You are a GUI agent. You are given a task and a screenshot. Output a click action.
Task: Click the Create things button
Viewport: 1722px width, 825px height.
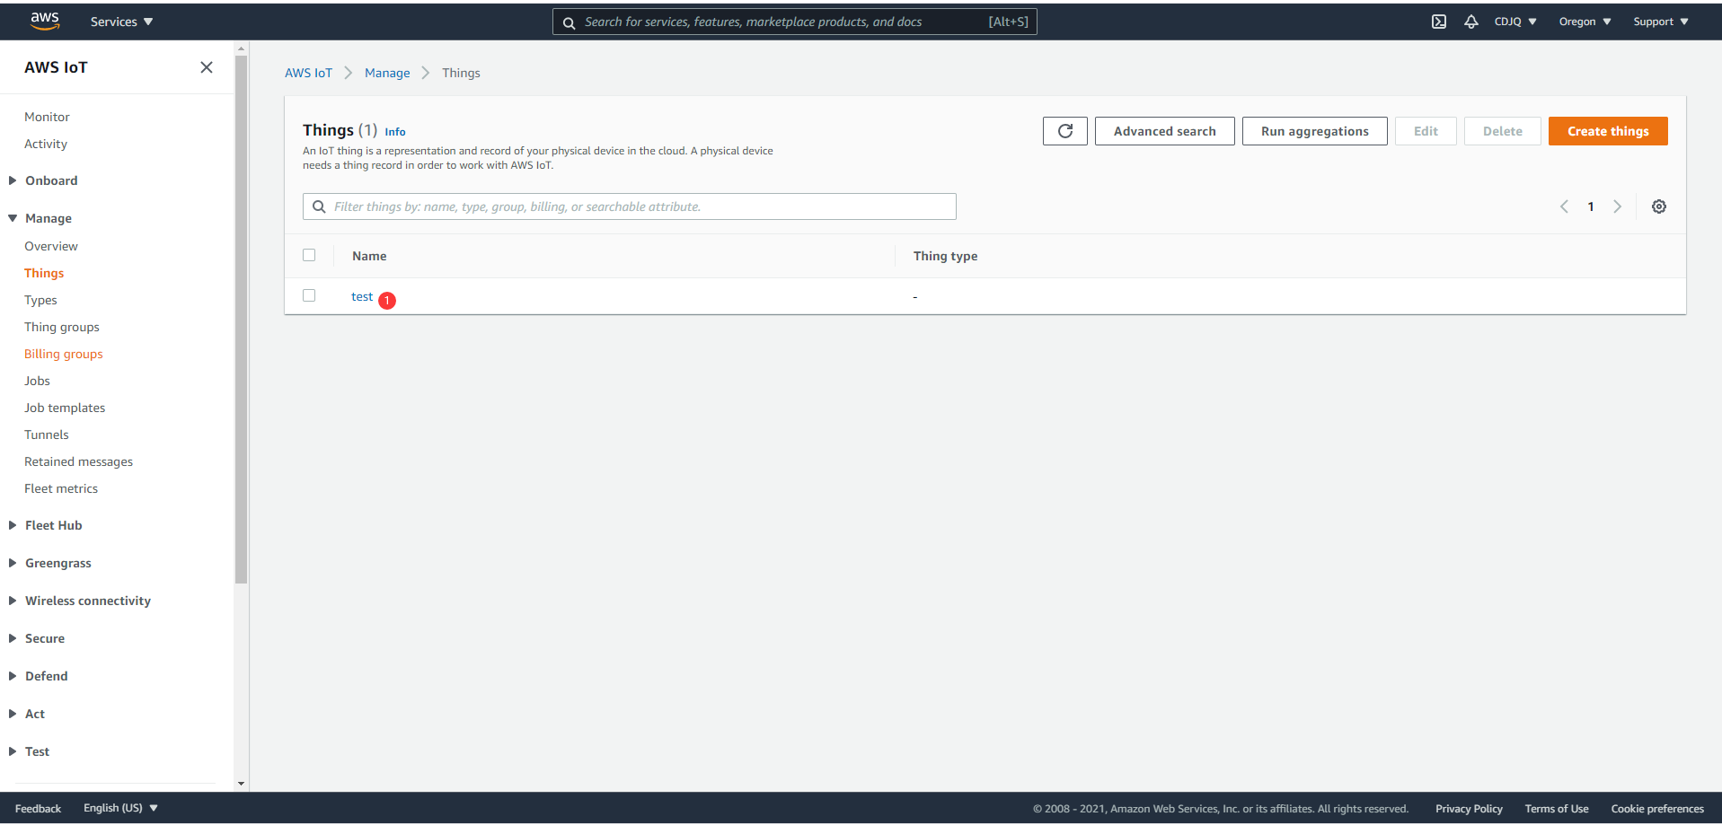1608,131
